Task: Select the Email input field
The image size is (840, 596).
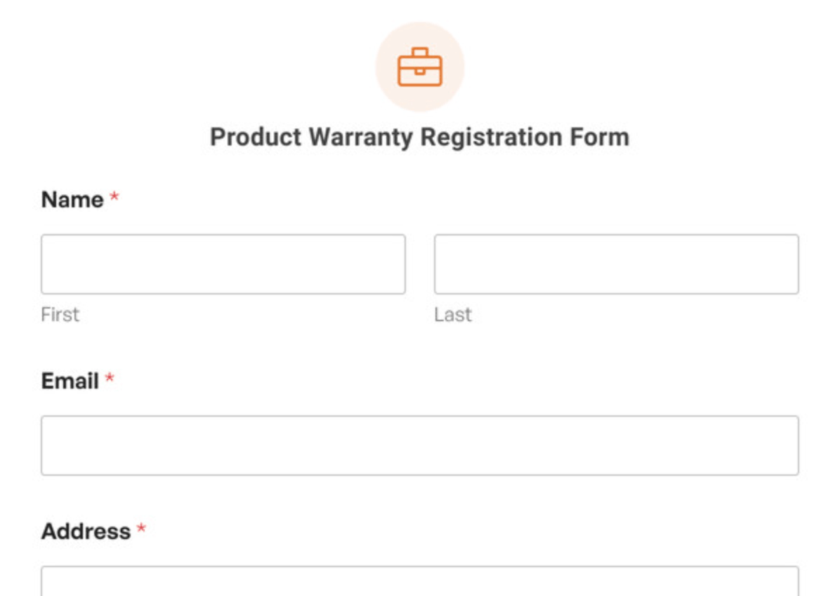Action: (x=420, y=446)
